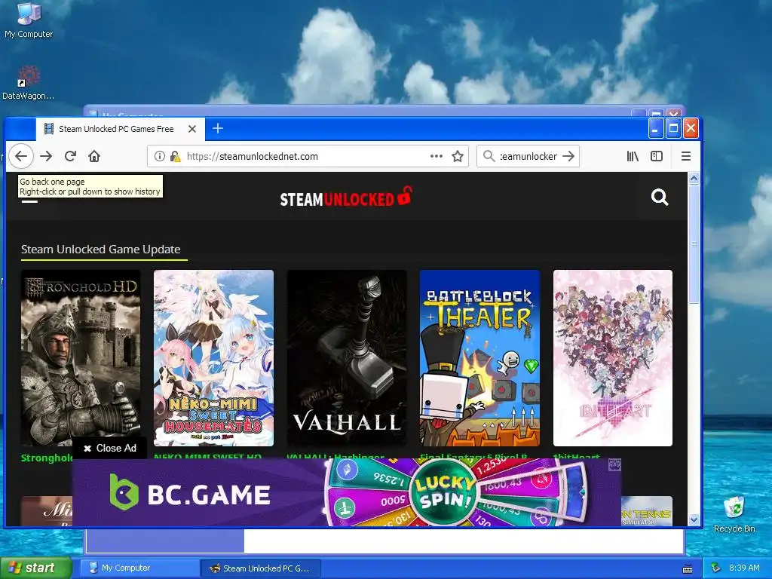Screen dimensions: 772x579
Task: Click the Tennis Simulator game thumbnail
Action: click(x=646, y=511)
